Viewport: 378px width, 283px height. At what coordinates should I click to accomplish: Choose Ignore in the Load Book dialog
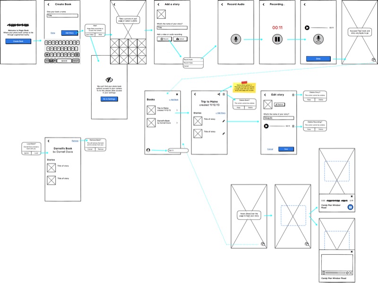[x=26, y=153]
